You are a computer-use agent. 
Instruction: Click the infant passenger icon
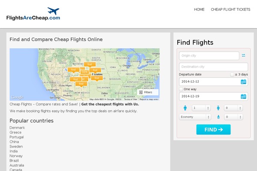pyautogui.click(x=218, y=117)
